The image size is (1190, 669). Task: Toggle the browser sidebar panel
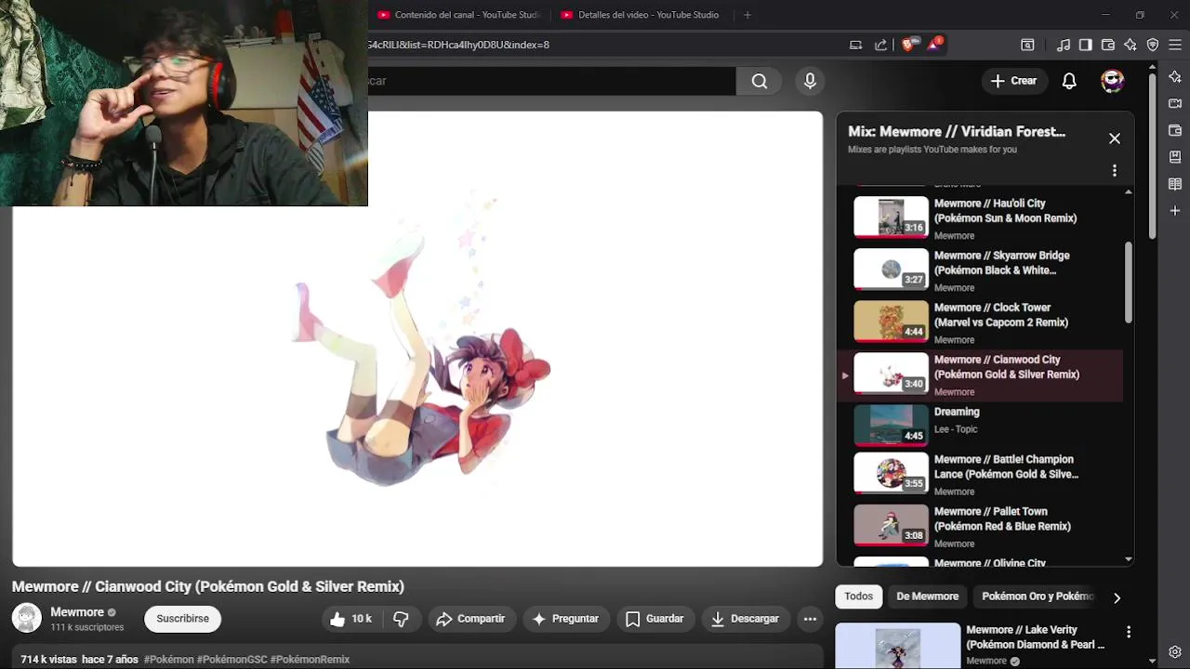1085,45
